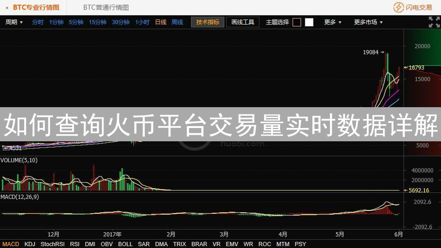Select DMA indicator
The width and height of the screenshot is (441, 248).
tap(161, 244)
